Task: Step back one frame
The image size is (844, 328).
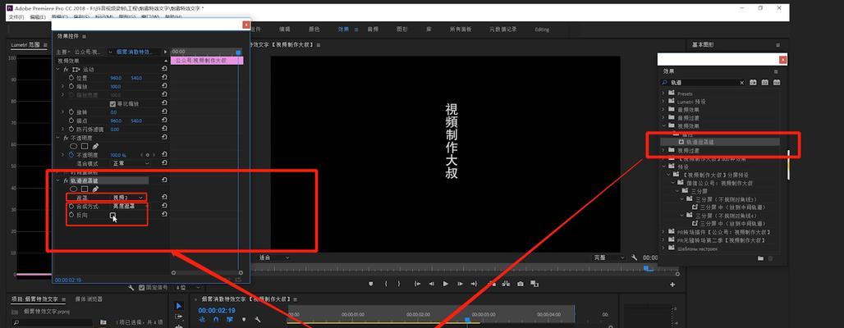Action: (432, 284)
